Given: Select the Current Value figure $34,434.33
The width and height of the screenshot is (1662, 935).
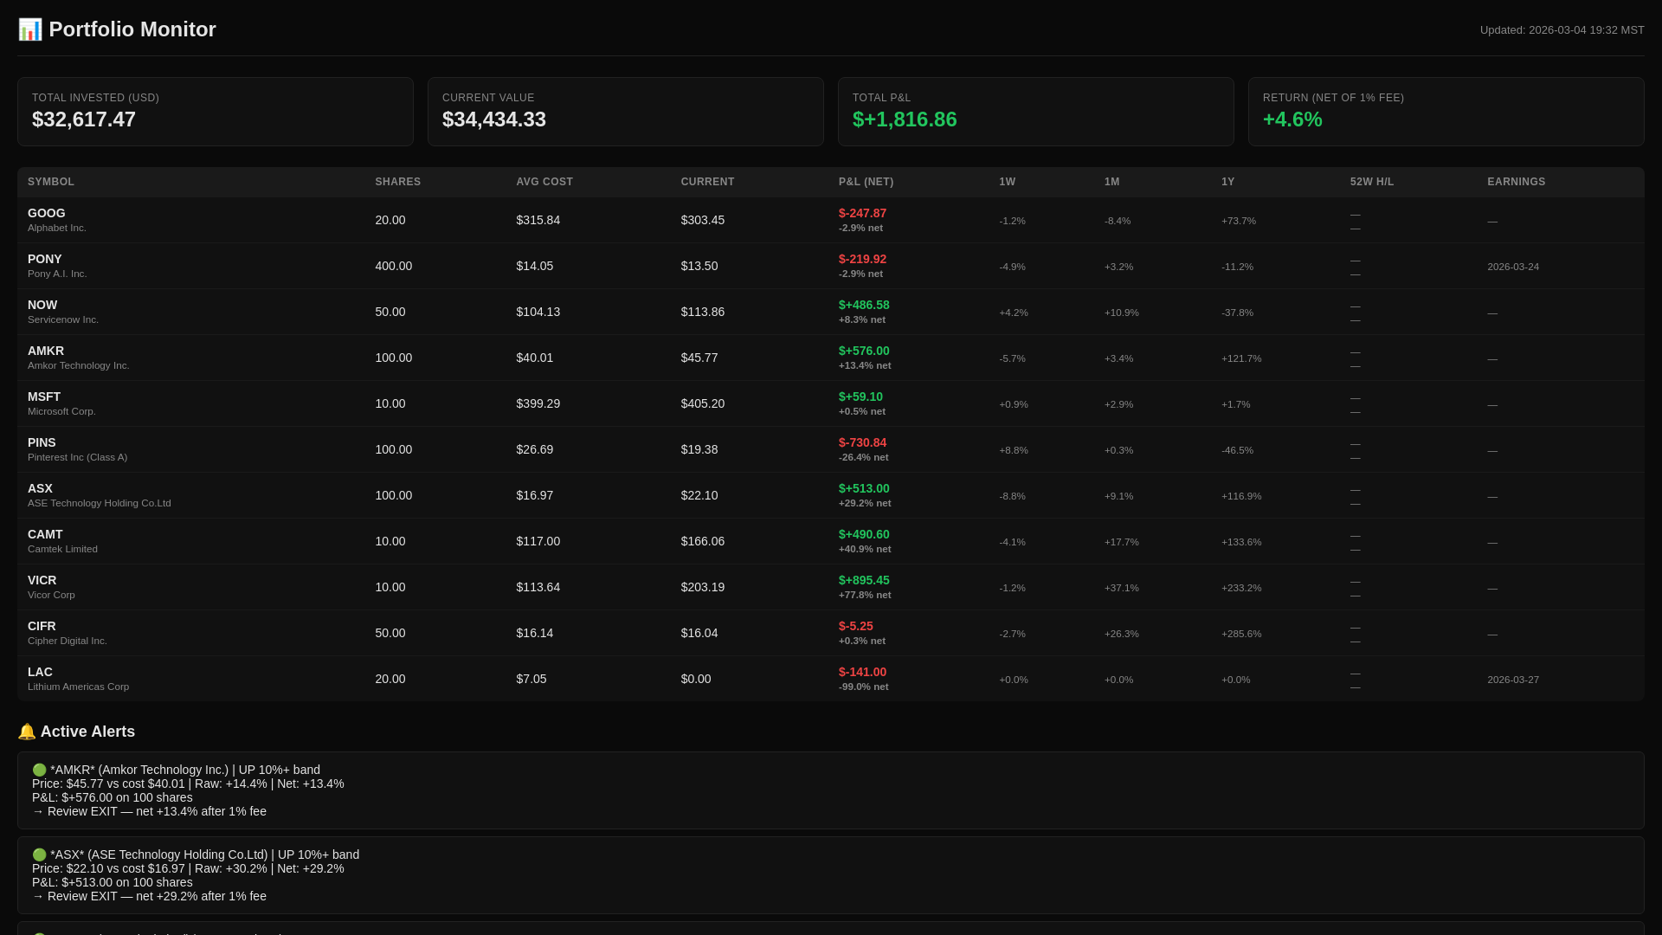Looking at the screenshot, I should pyautogui.click(x=494, y=119).
